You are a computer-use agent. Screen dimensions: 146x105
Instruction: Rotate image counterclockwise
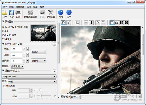pyautogui.click(x=98, y=23)
